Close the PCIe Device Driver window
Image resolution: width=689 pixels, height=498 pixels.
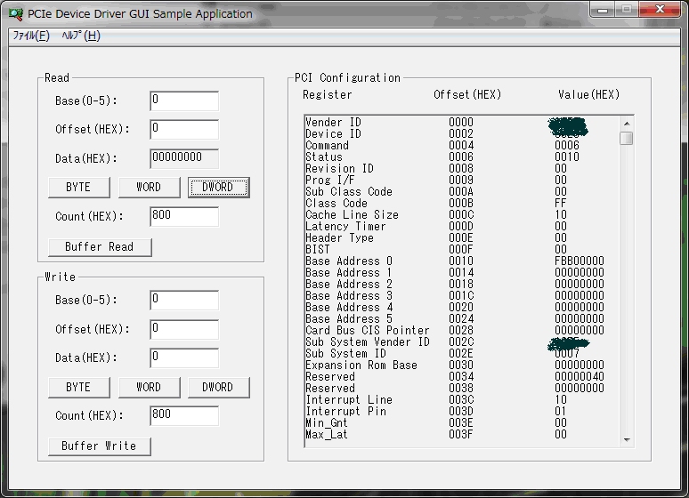click(660, 10)
